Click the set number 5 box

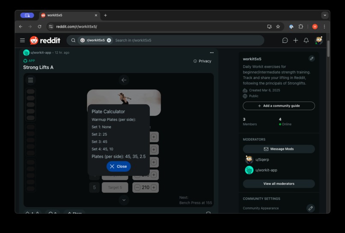coord(95,188)
